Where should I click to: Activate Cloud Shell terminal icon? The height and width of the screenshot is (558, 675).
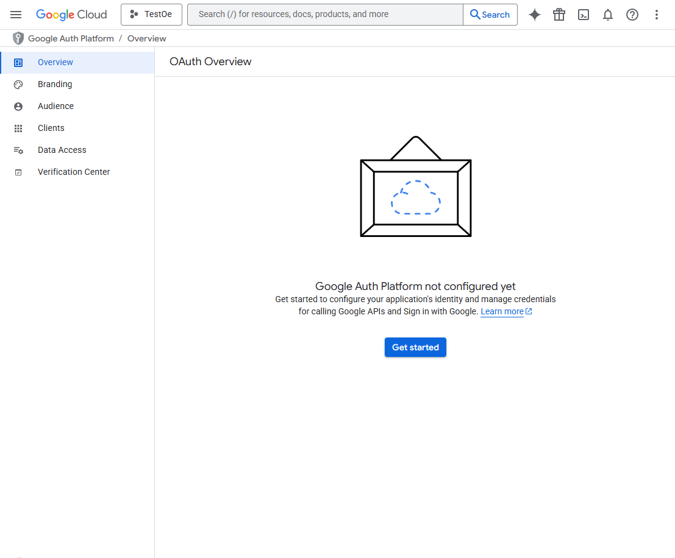click(584, 15)
